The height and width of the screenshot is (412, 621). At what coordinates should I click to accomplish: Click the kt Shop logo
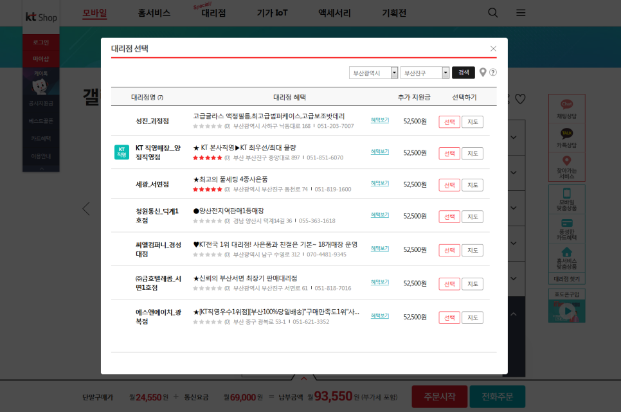(41, 17)
